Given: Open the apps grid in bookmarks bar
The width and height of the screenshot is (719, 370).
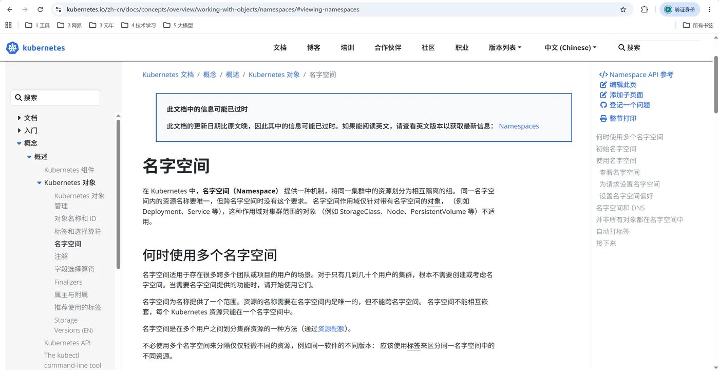Looking at the screenshot, I should 8,25.
